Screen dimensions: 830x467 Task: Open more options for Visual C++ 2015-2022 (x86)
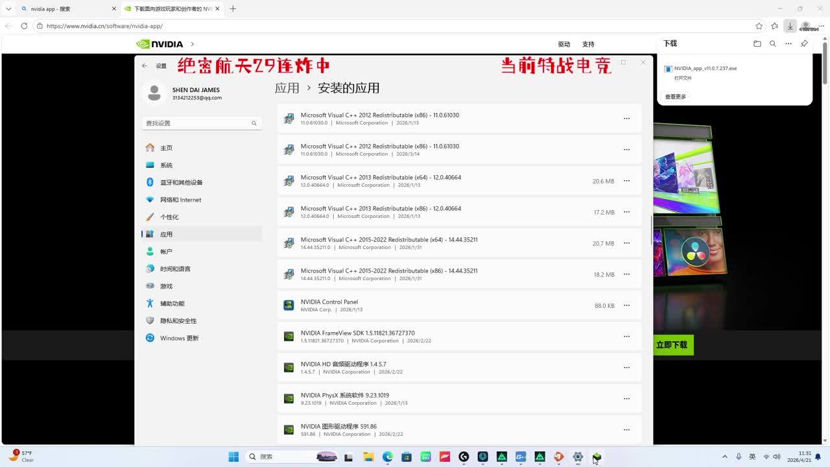626,274
